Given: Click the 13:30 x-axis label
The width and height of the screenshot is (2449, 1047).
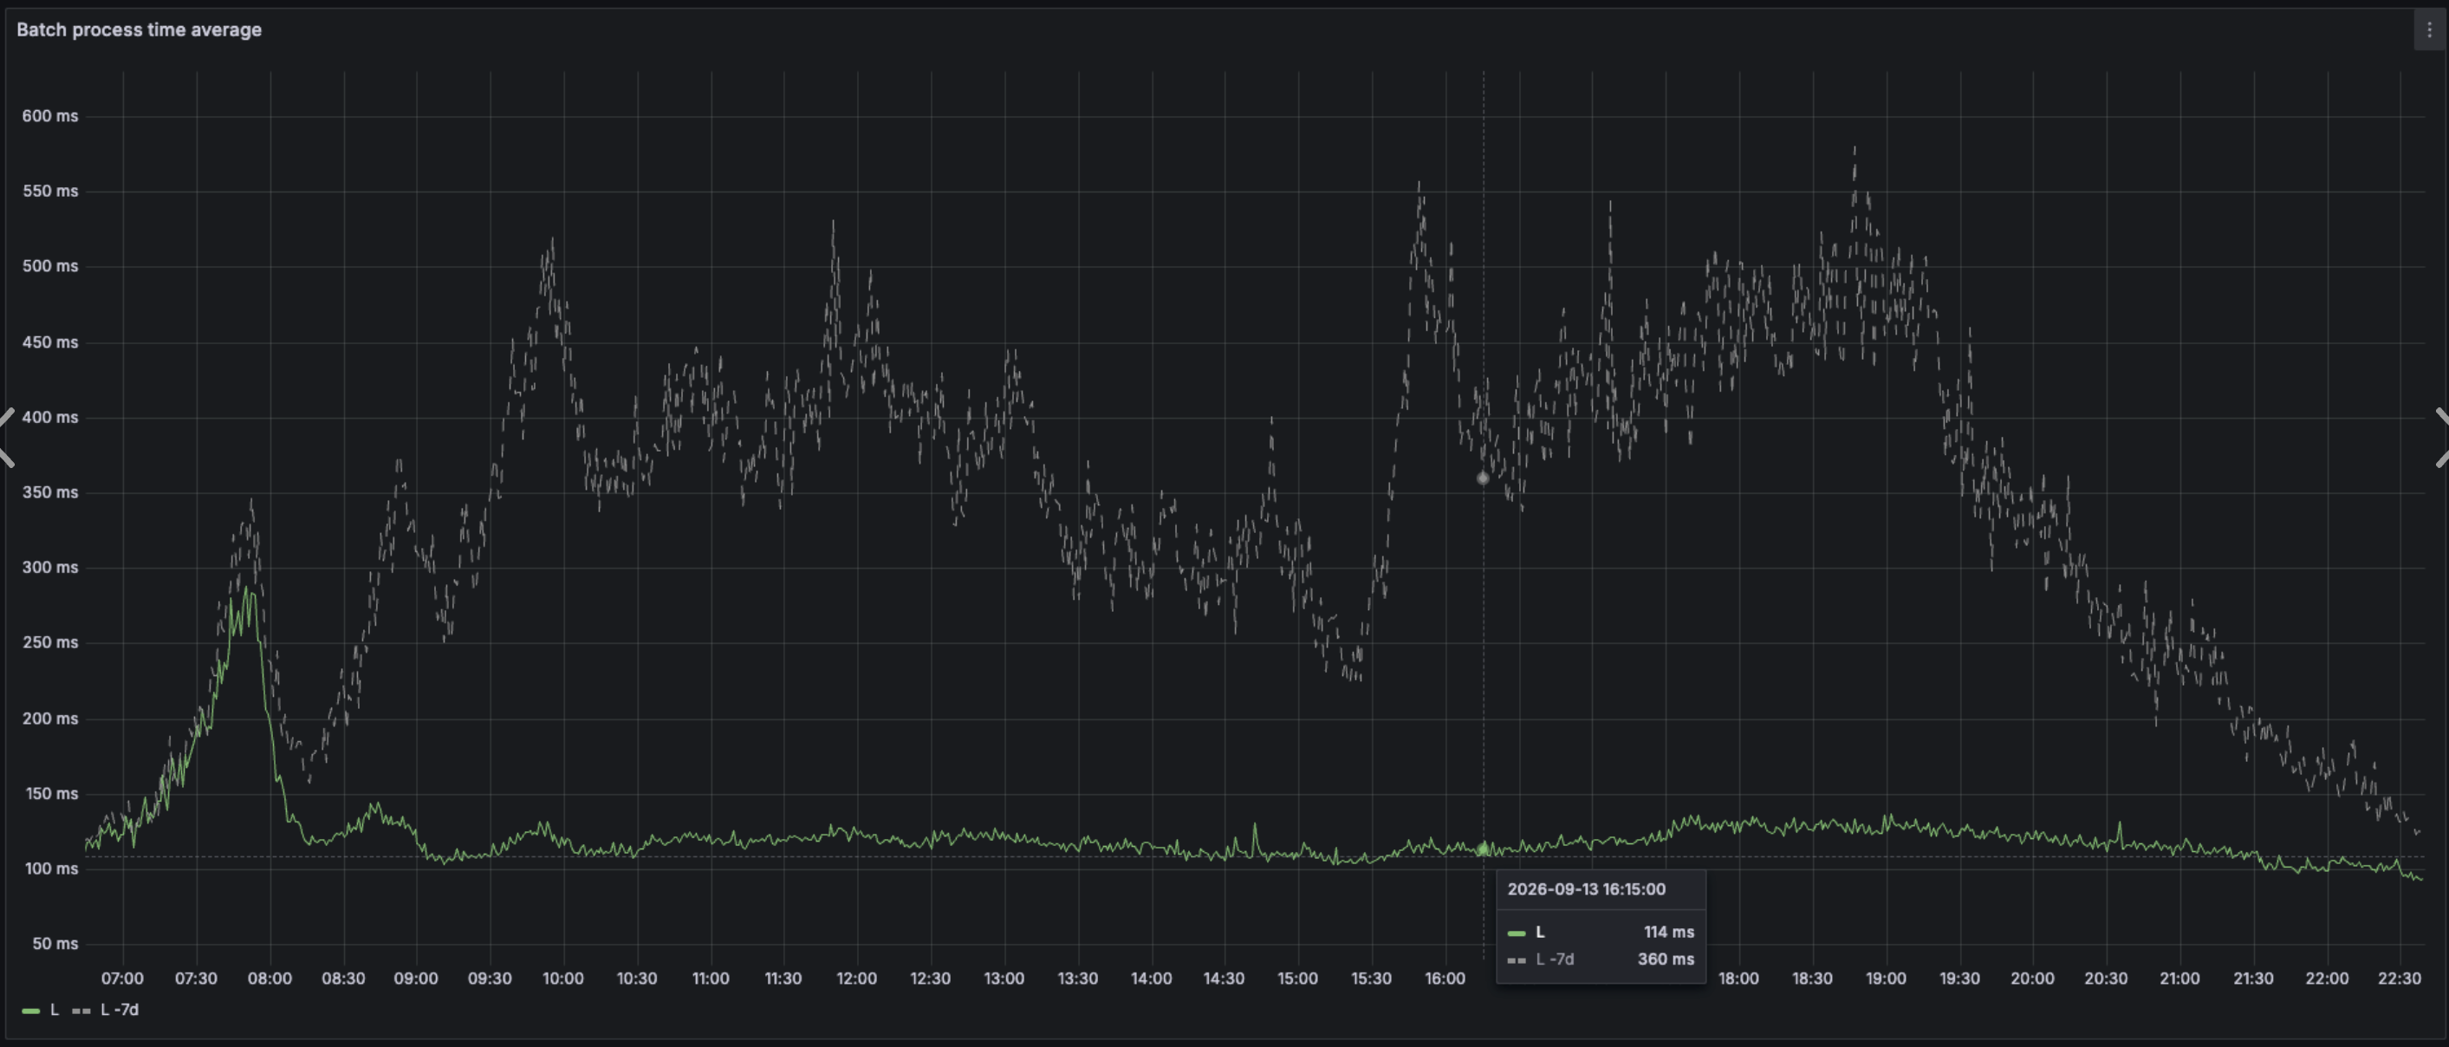Looking at the screenshot, I should (x=1077, y=979).
